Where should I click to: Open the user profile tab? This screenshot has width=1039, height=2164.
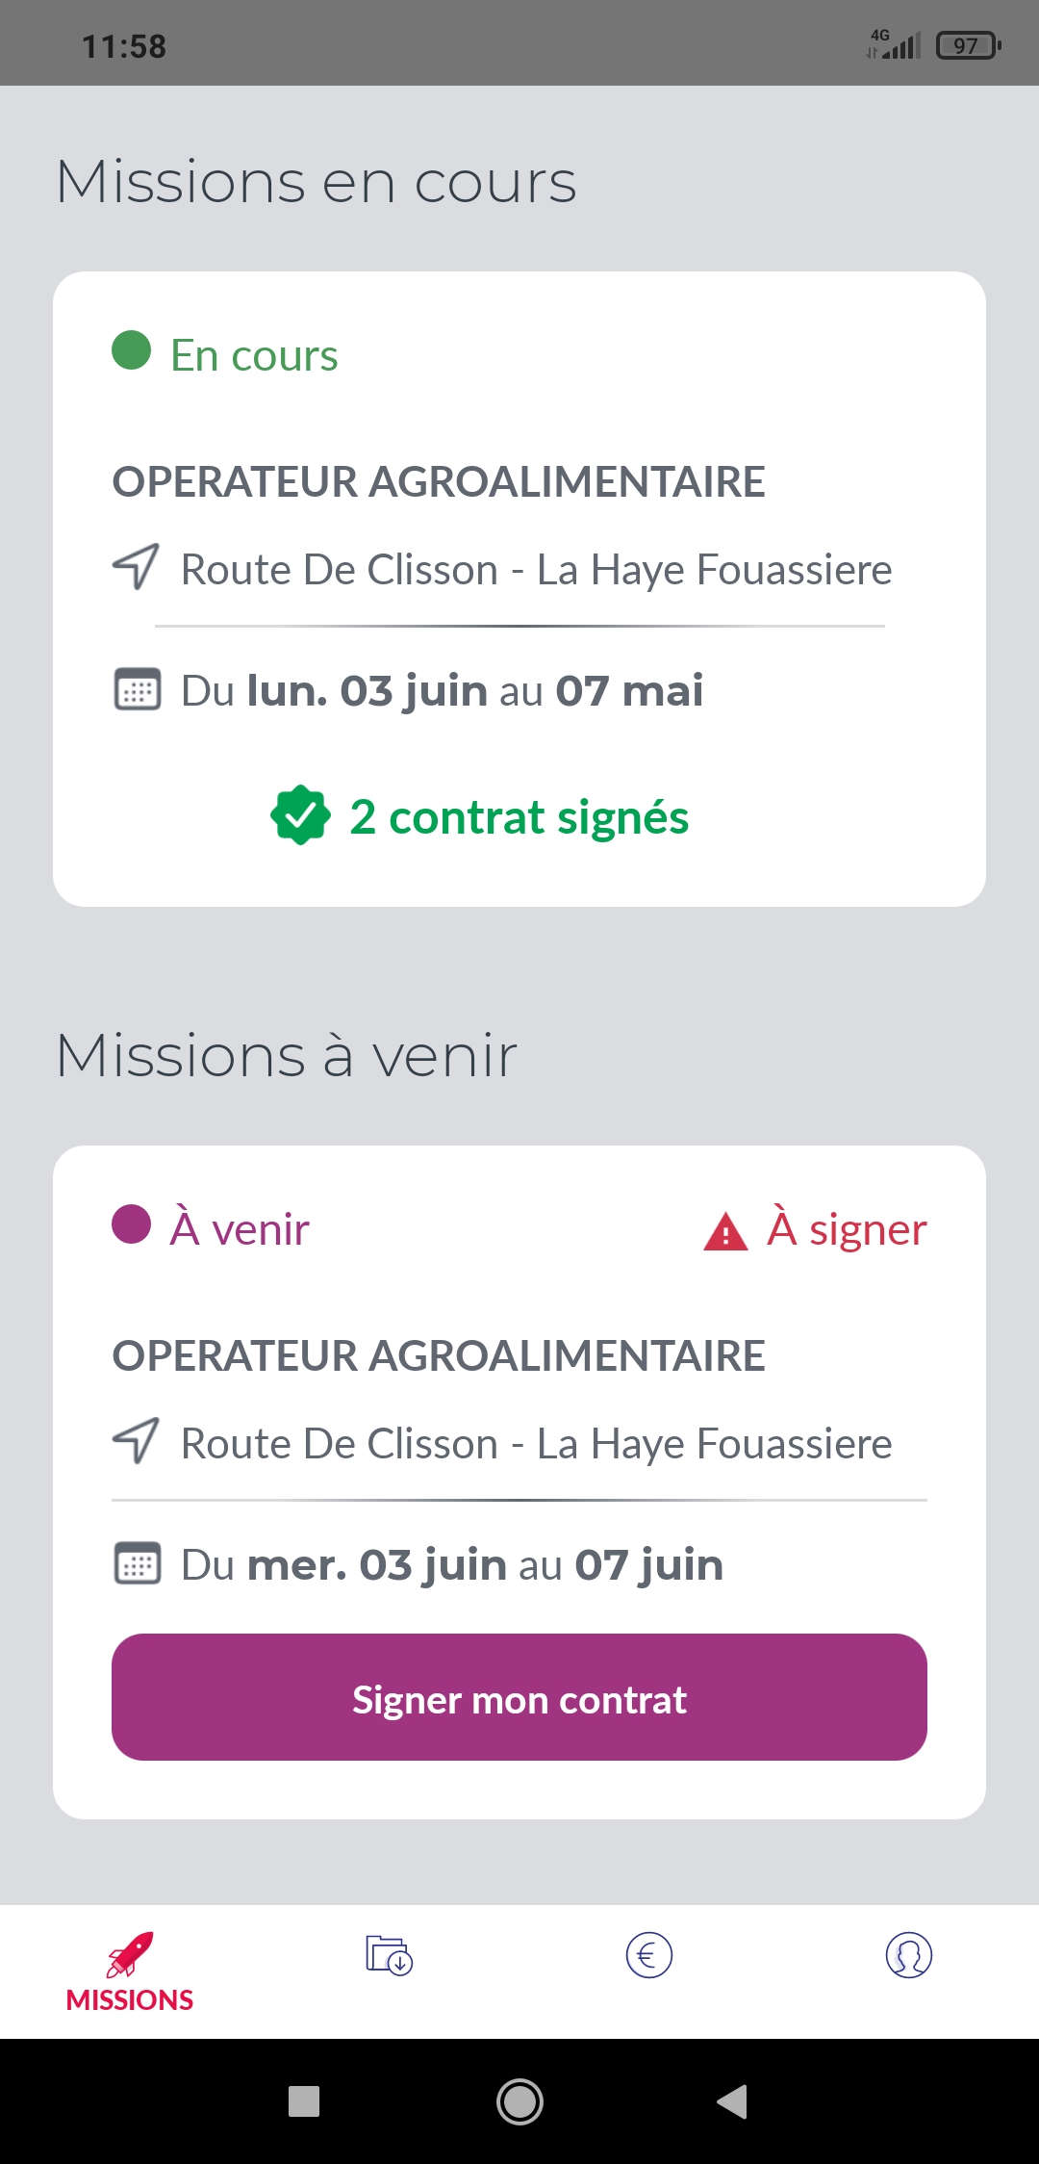pos(909,1955)
